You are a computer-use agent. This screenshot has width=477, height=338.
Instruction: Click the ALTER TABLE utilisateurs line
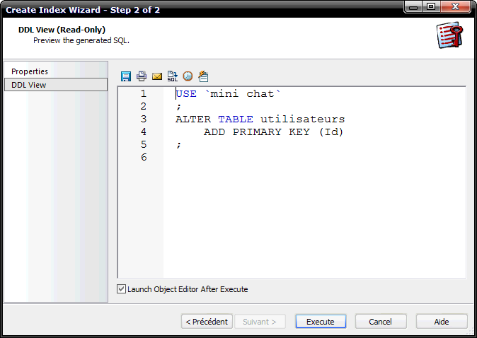tap(260, 120)
